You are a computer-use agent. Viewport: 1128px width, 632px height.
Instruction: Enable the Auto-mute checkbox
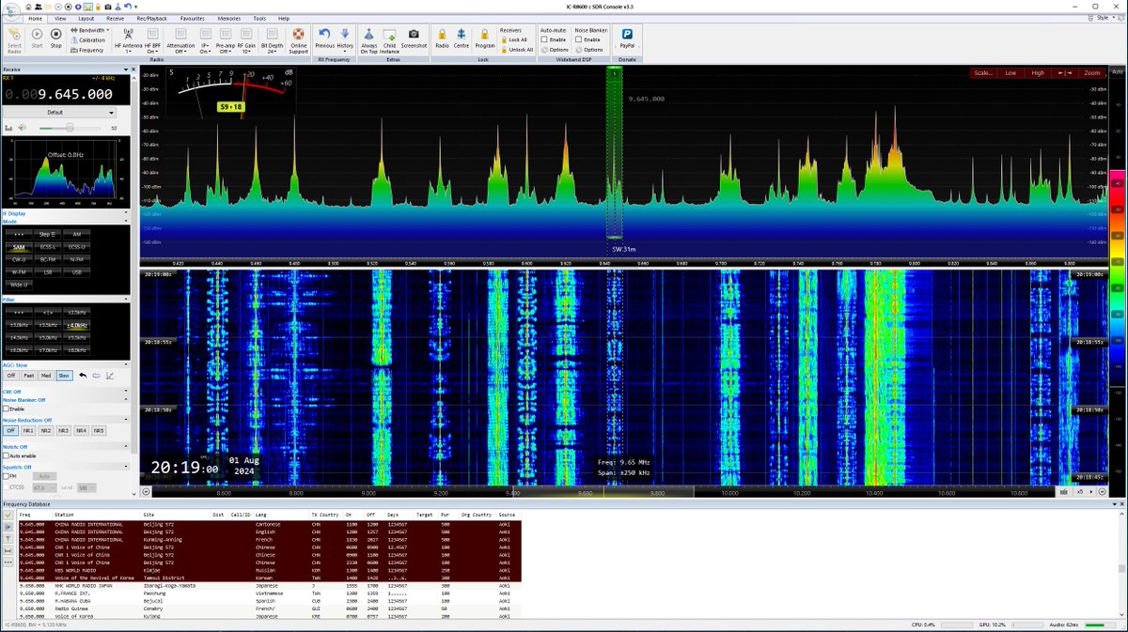point(545,39)
